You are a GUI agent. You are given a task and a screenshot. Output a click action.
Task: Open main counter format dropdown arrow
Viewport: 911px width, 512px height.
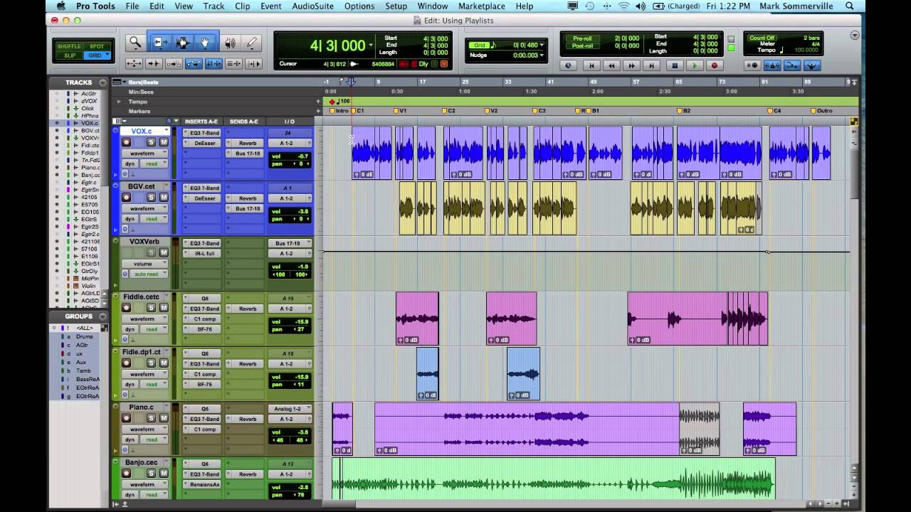(371, 45)
